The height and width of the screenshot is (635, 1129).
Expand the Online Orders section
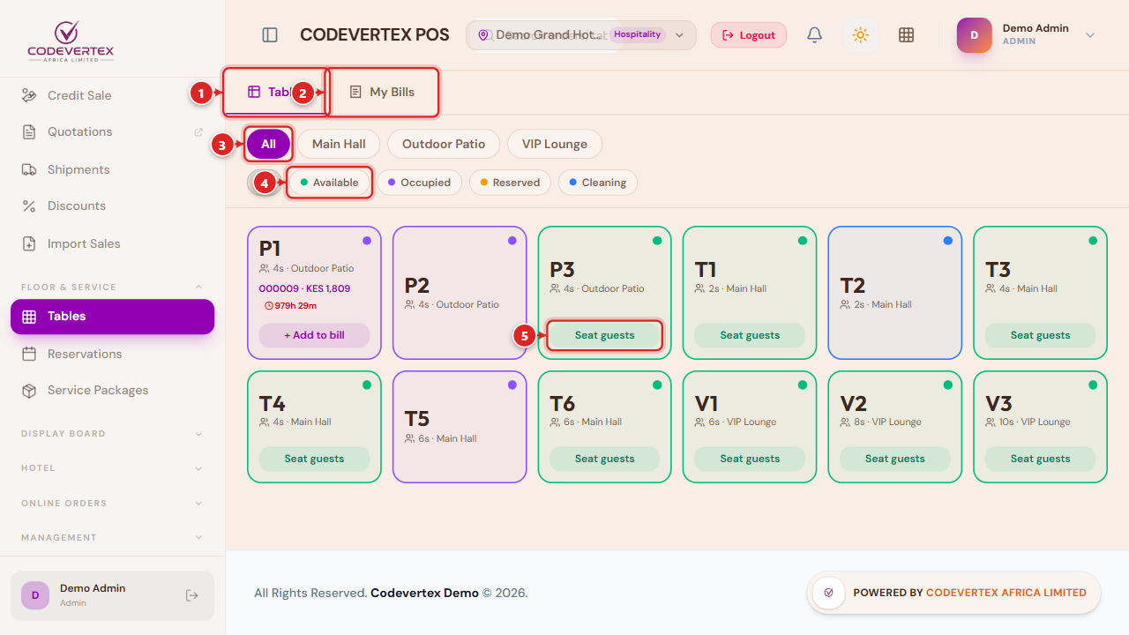point(113,504)
